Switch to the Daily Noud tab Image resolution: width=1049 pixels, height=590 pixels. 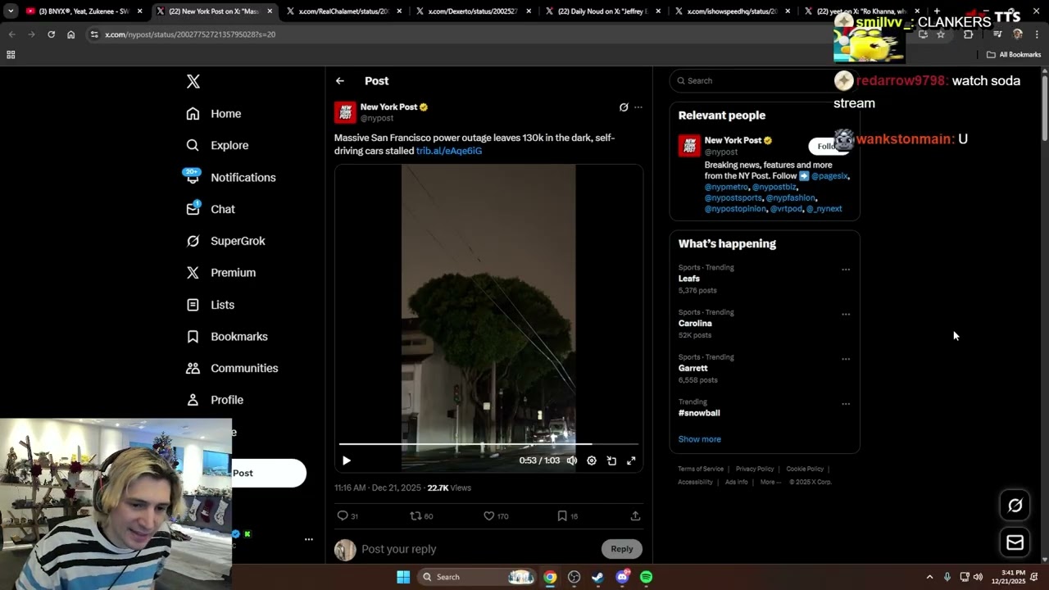601,11
